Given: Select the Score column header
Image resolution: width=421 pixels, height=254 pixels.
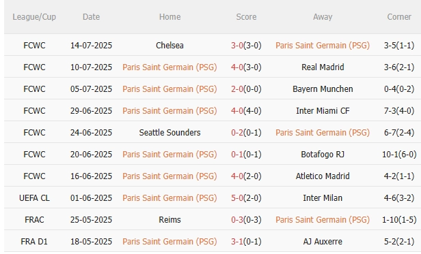Looking at the screenshot, I should coord(246,17).
